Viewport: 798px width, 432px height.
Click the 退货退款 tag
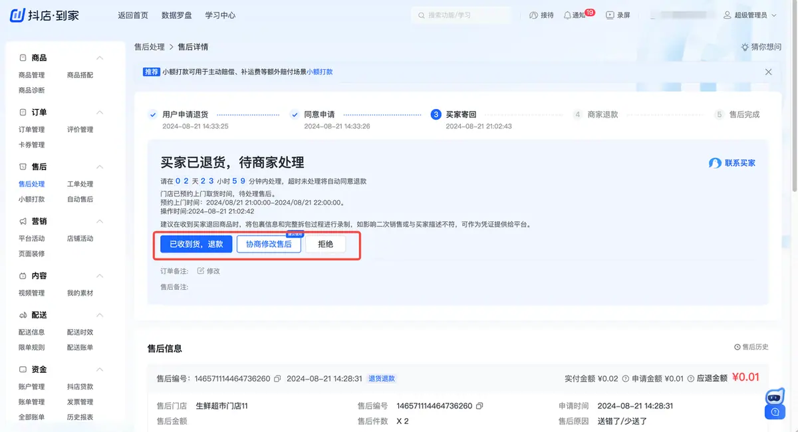coord(382,379)
